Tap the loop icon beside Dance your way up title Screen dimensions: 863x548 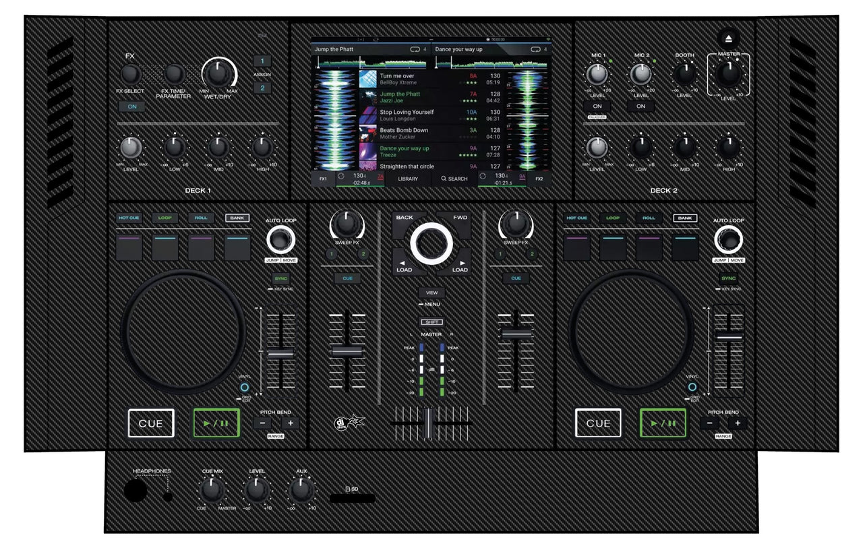[x=537, y=49]
